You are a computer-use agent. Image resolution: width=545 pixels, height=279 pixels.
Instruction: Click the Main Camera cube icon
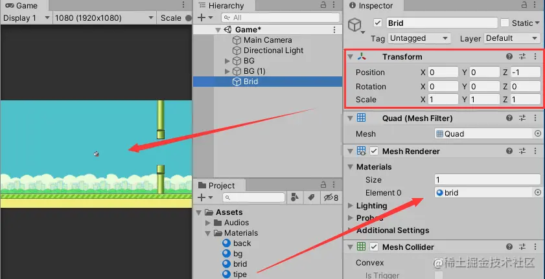[x=237, y=40]
